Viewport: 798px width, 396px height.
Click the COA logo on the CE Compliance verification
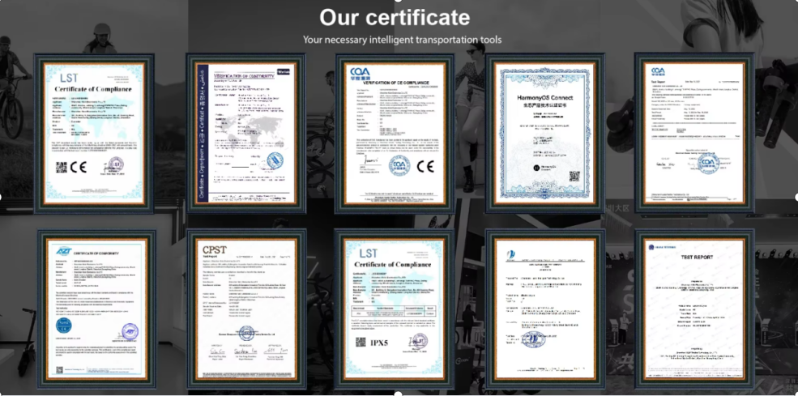360,74
